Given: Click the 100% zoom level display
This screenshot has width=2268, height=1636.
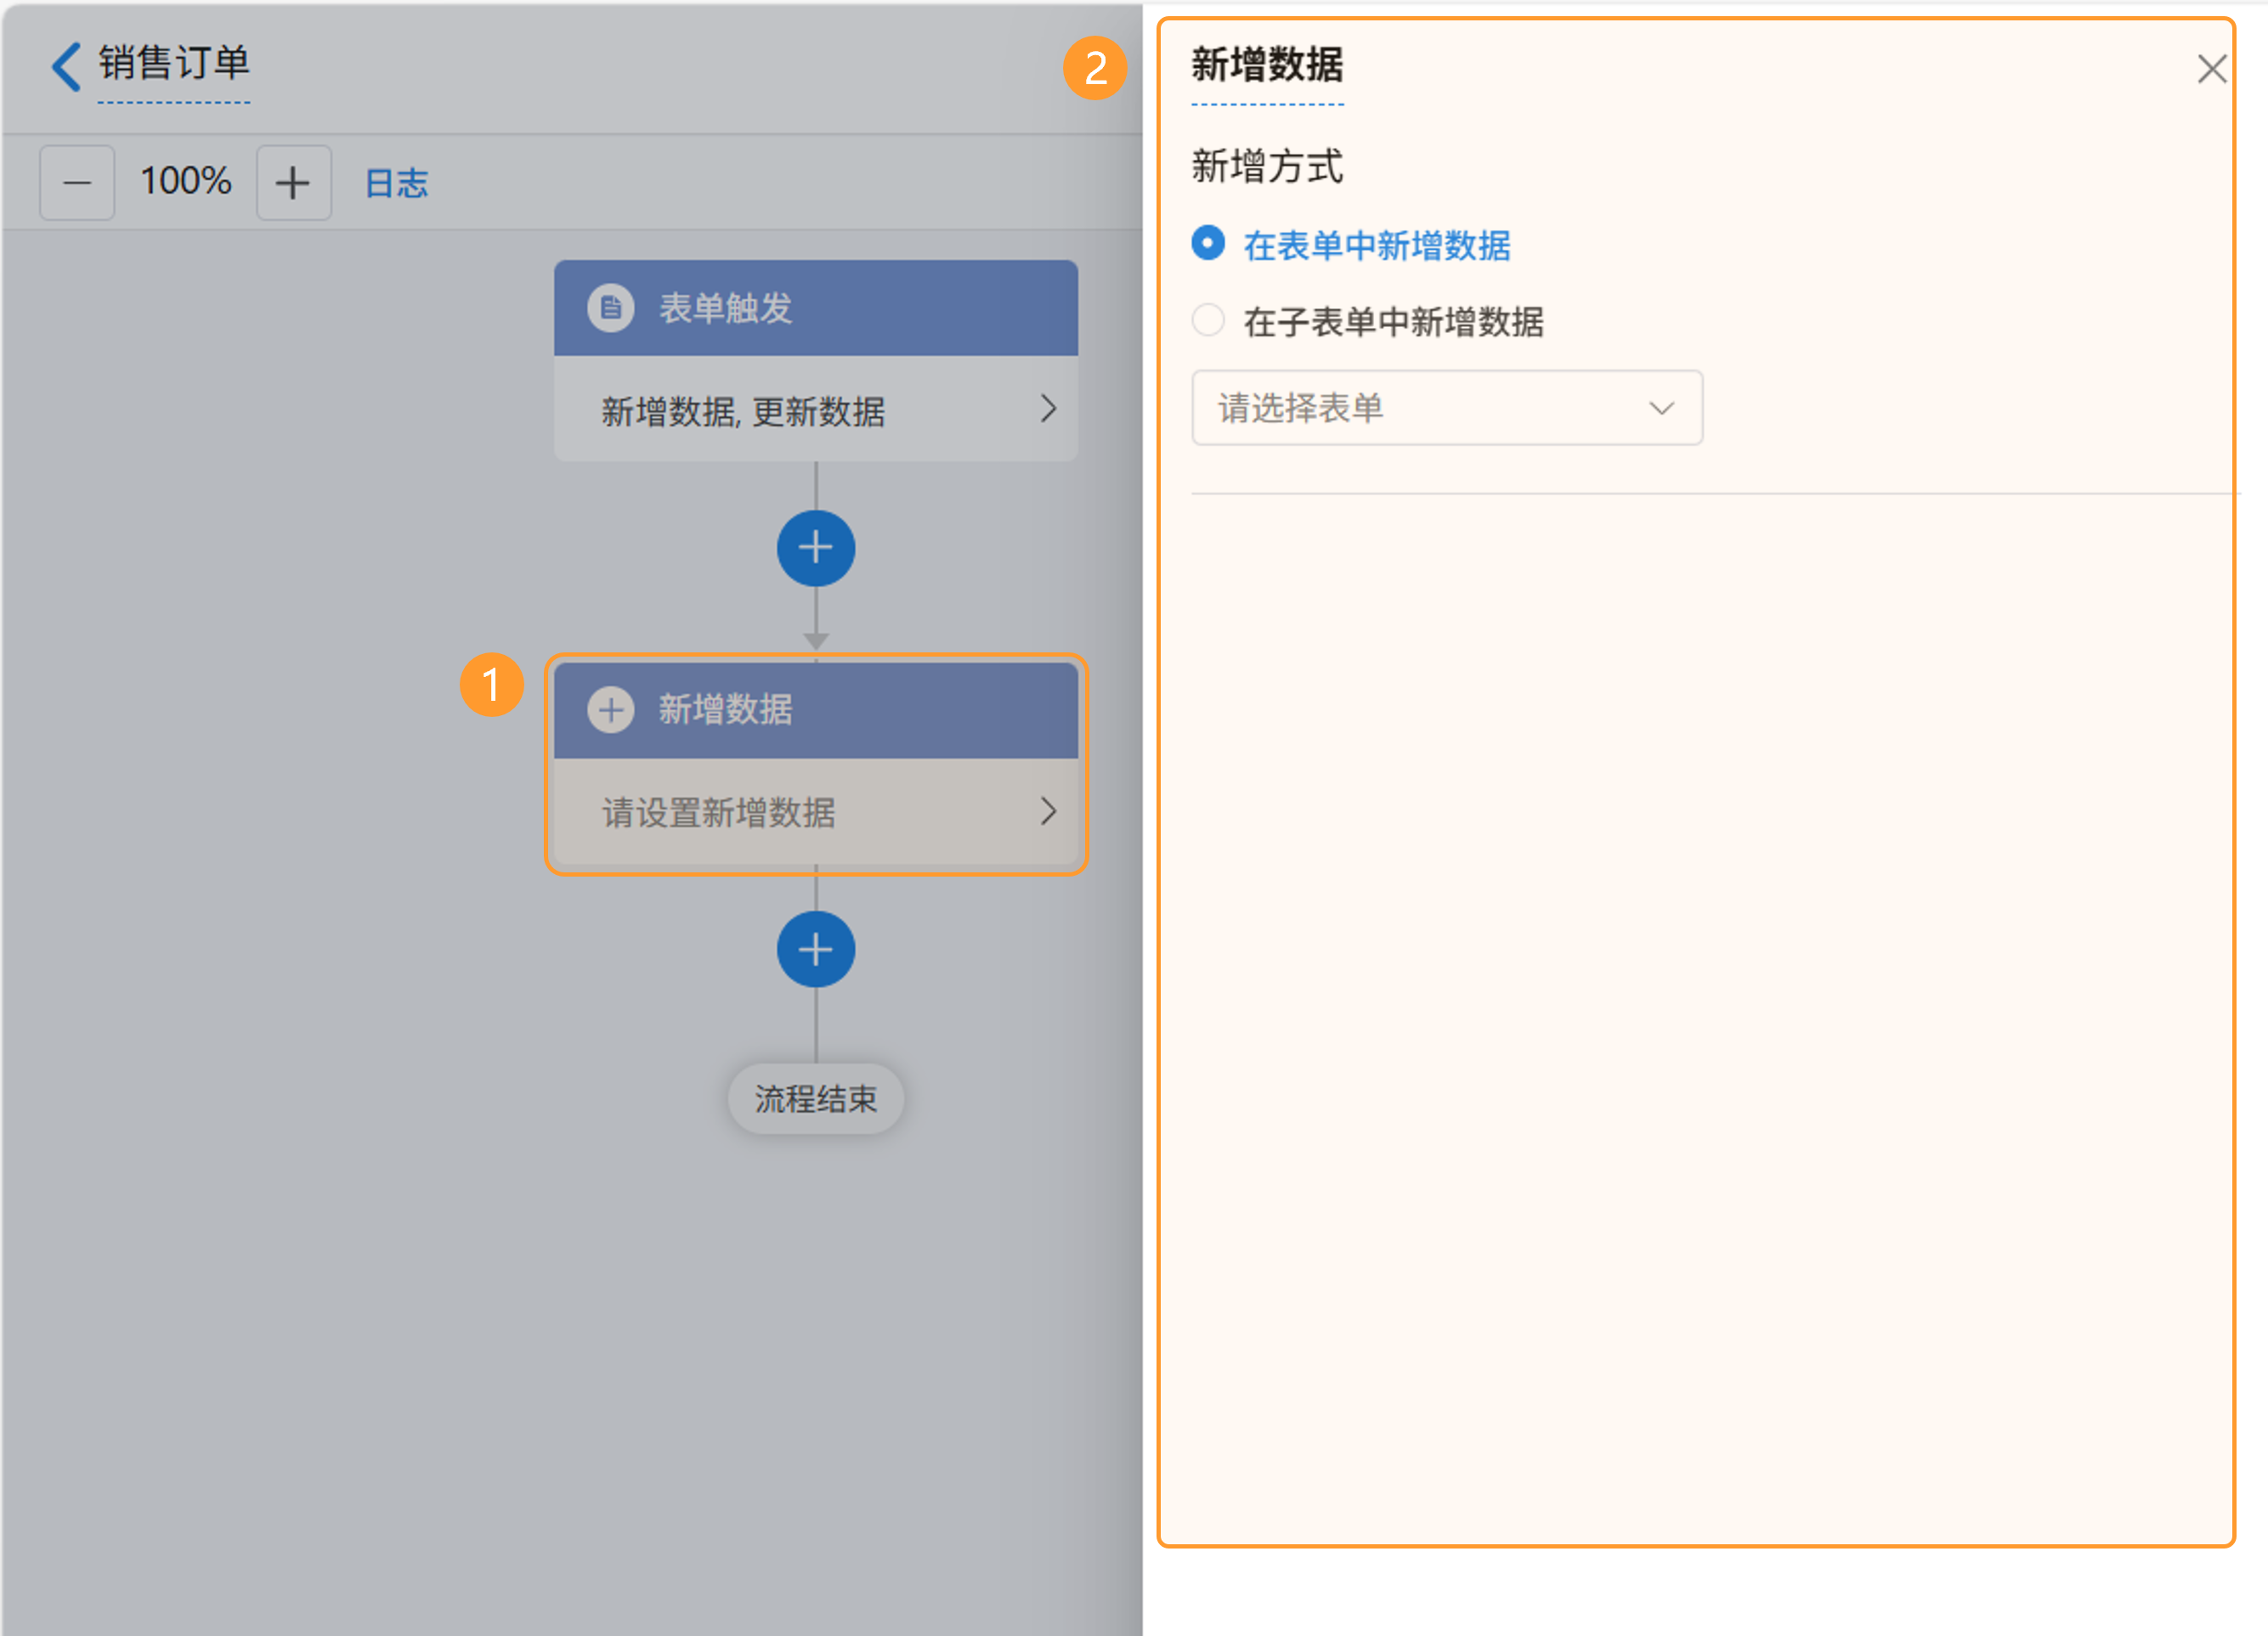Looking at the screenshot, I should coord(186,182).
